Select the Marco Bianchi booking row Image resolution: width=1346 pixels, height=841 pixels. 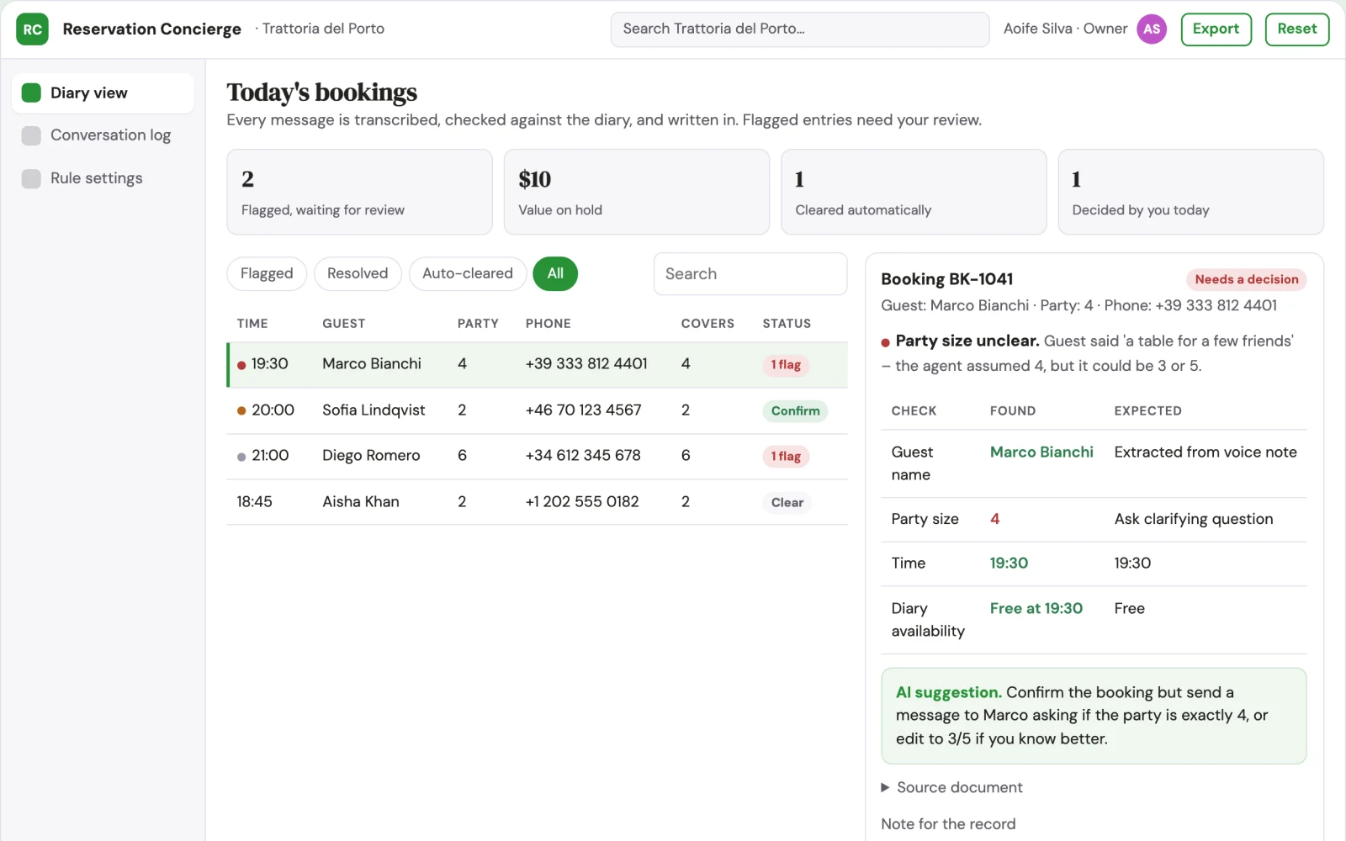coord(537,365)
